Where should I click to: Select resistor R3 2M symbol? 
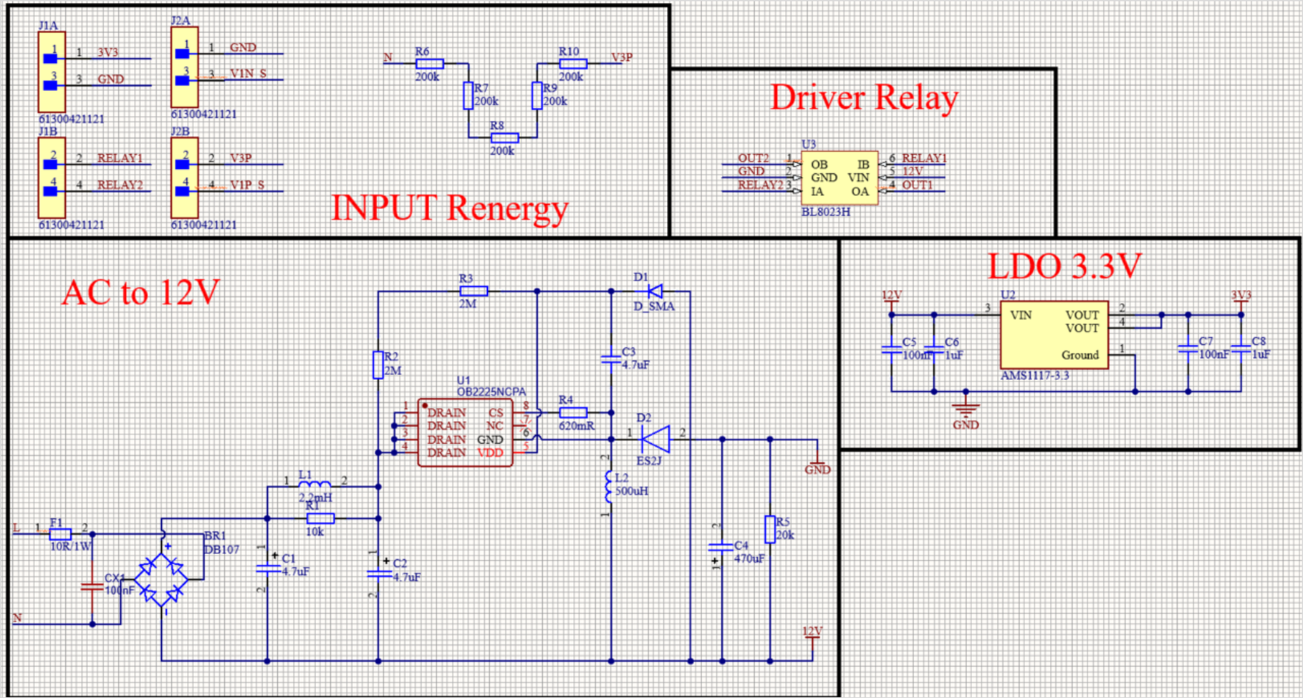click(473, 291)
